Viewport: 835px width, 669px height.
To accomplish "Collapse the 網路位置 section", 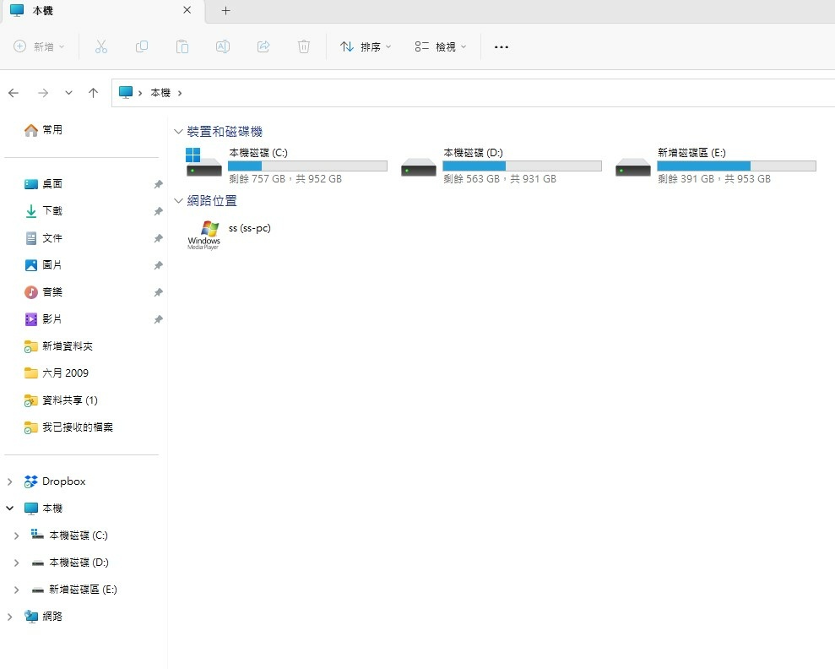I will click(x=178, y=201).
